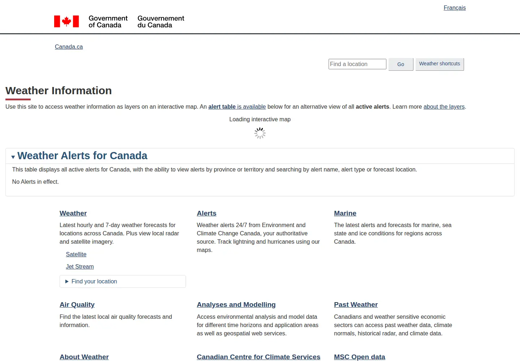The width and height of the screenshot is (520, 361).
Task: Open the Weather shortcuts menu
Action: 440,64
